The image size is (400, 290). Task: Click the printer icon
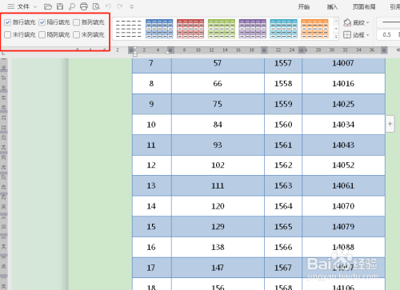[84, 6]
